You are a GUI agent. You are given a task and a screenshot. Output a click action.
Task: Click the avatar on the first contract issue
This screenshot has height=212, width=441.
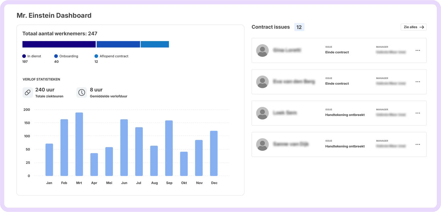(262, 50)
